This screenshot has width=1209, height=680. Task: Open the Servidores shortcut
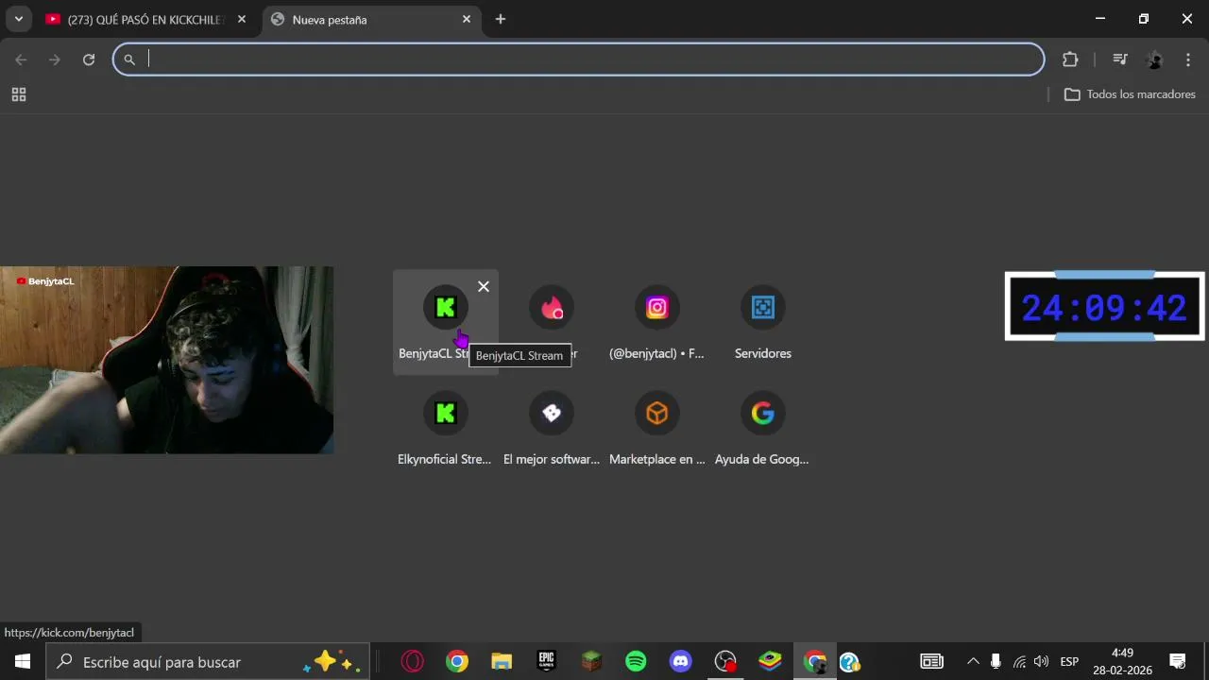[763, 322]
